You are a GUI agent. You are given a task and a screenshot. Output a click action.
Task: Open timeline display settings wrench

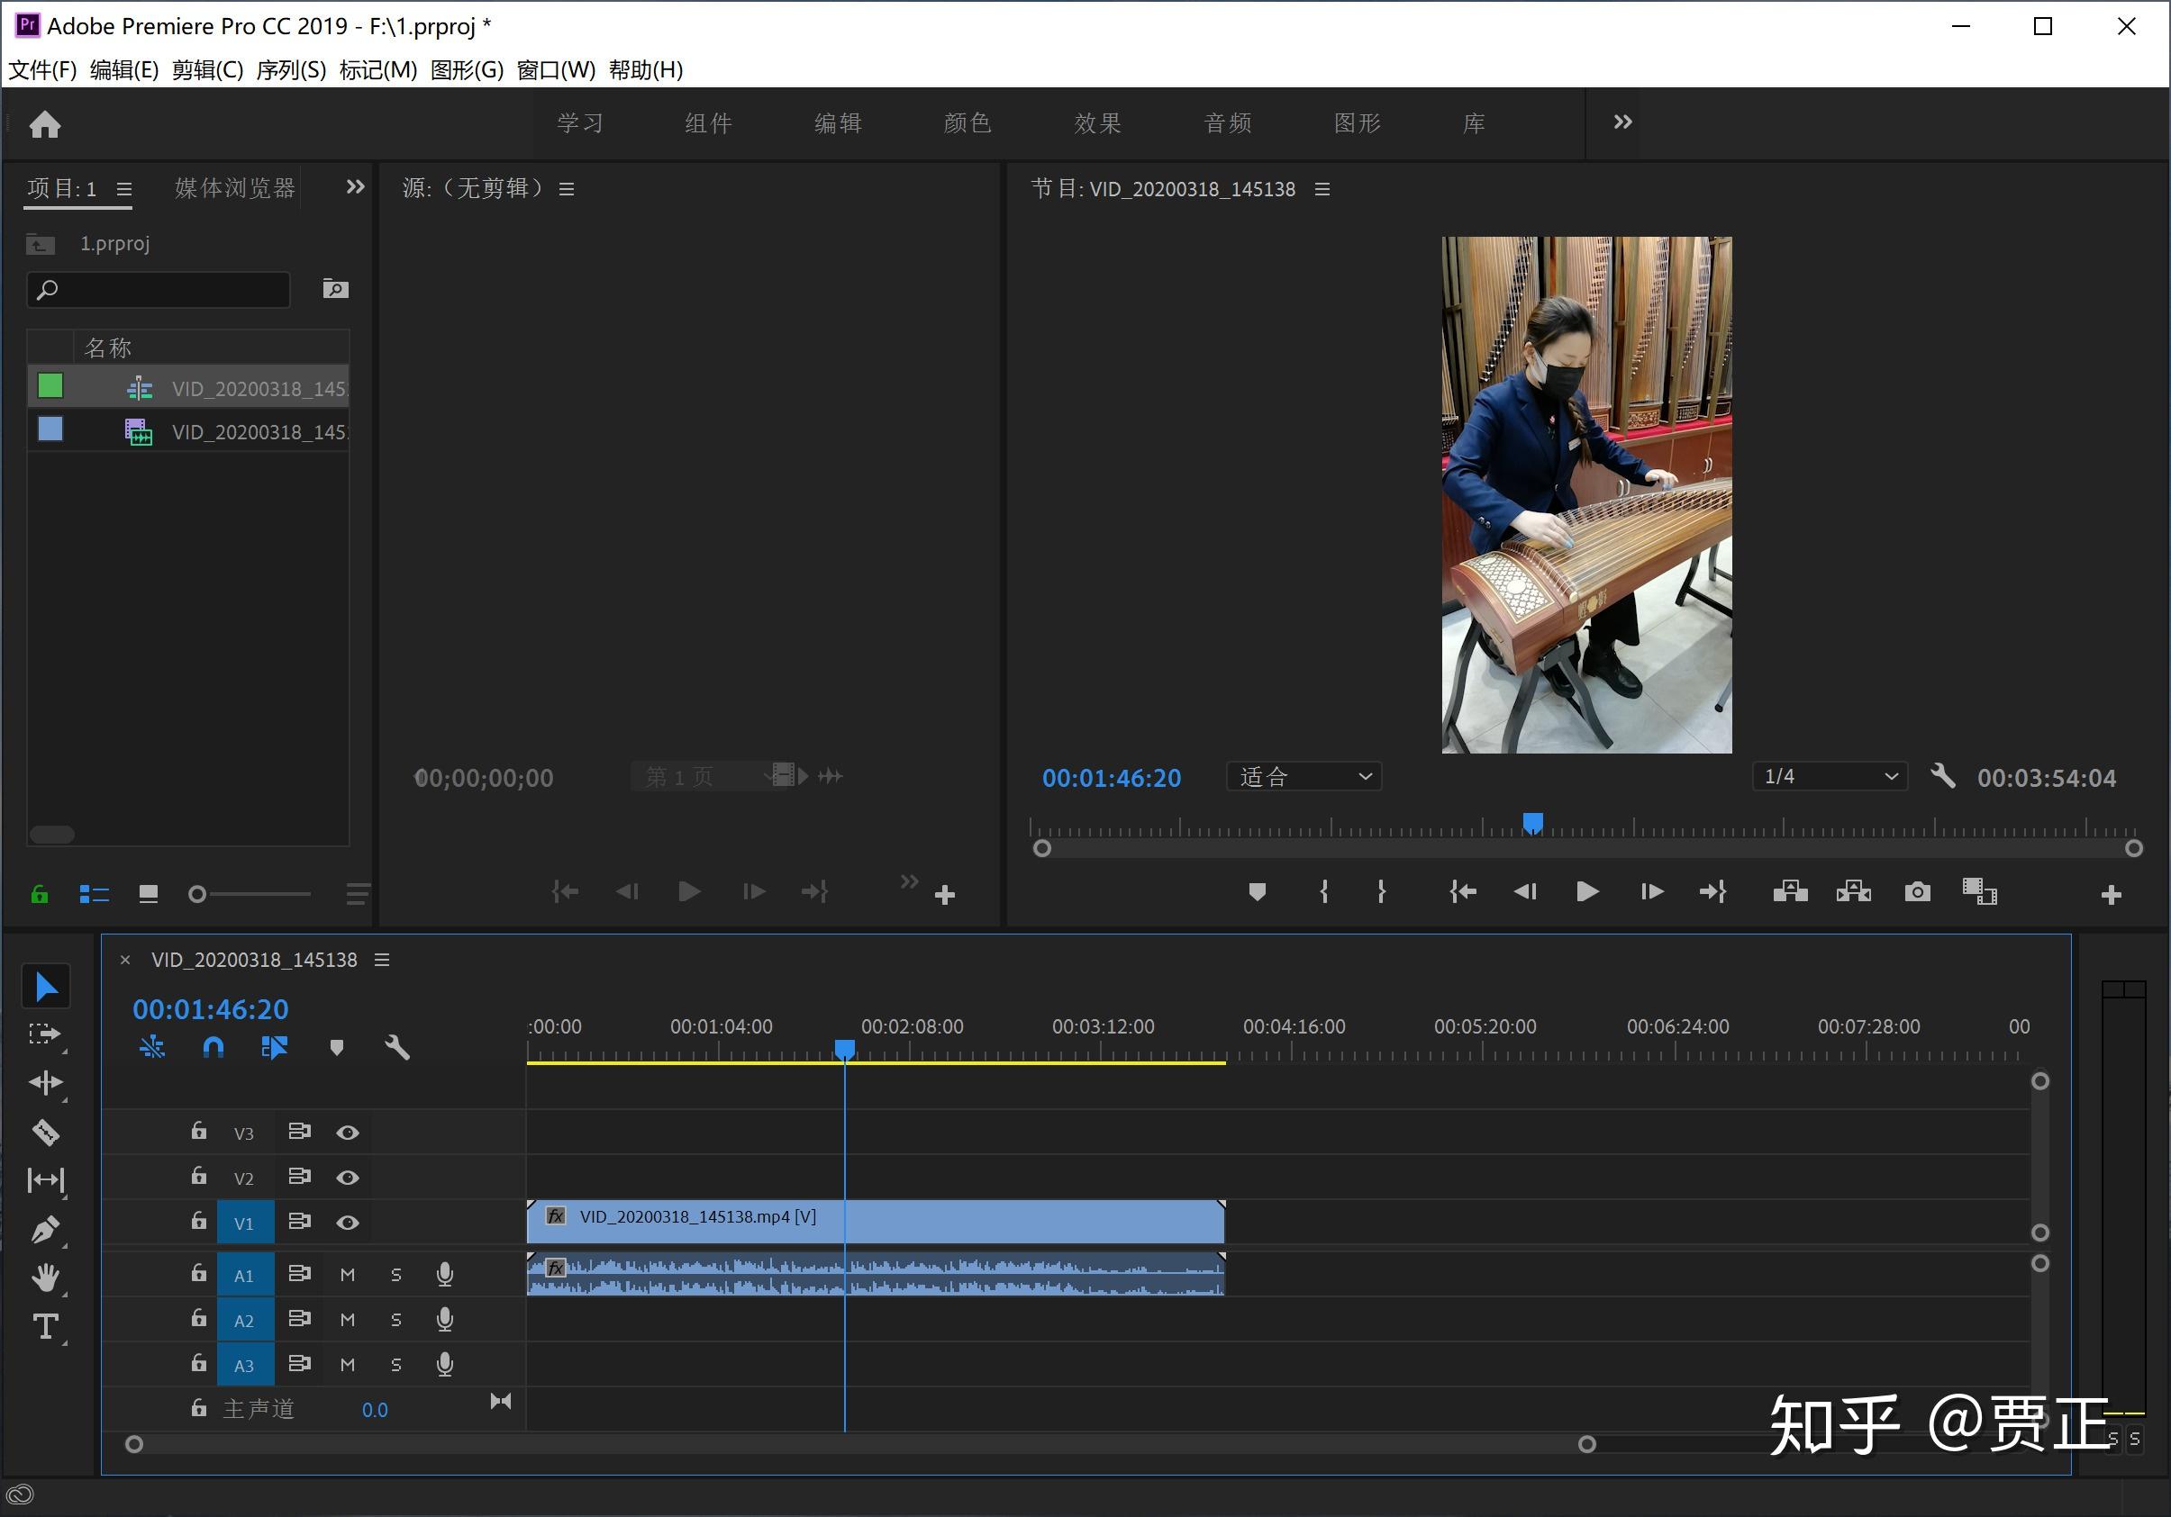point(397,1047)
